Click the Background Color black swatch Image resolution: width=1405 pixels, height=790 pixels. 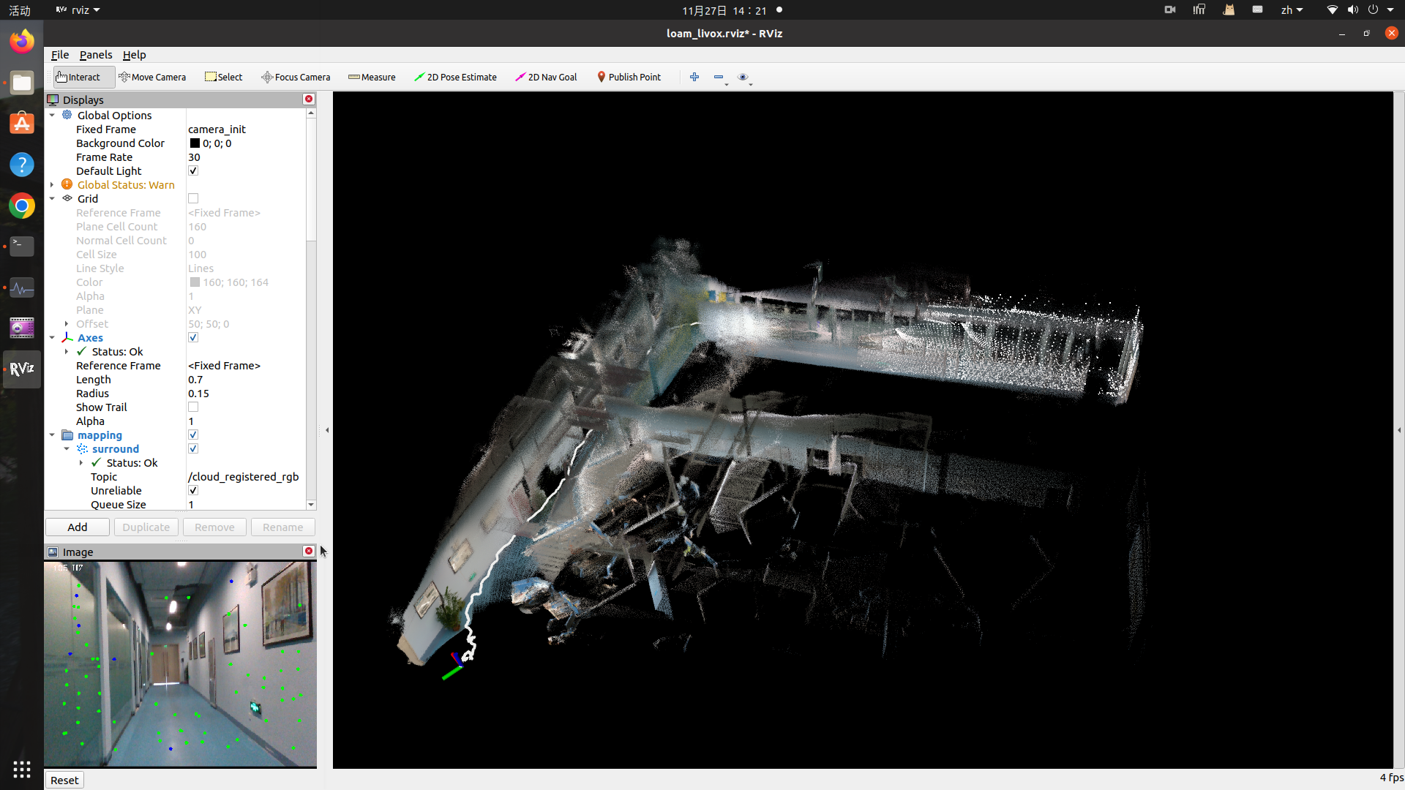(195, 143)
